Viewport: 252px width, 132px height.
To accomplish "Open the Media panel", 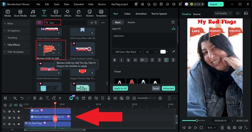I will [x=8, y=13].
